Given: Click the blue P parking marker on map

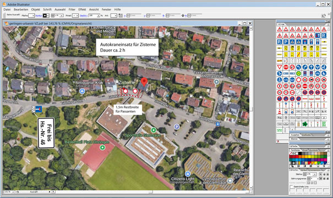Looking at the screenshot, I should pyautogui.click(x=177, y=127).
